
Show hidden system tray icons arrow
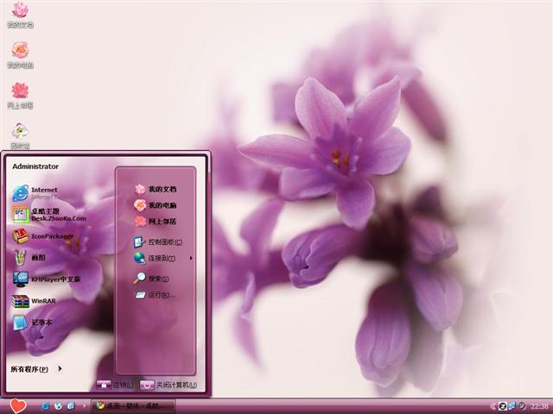pyautogui.click(x=493, y=406)
